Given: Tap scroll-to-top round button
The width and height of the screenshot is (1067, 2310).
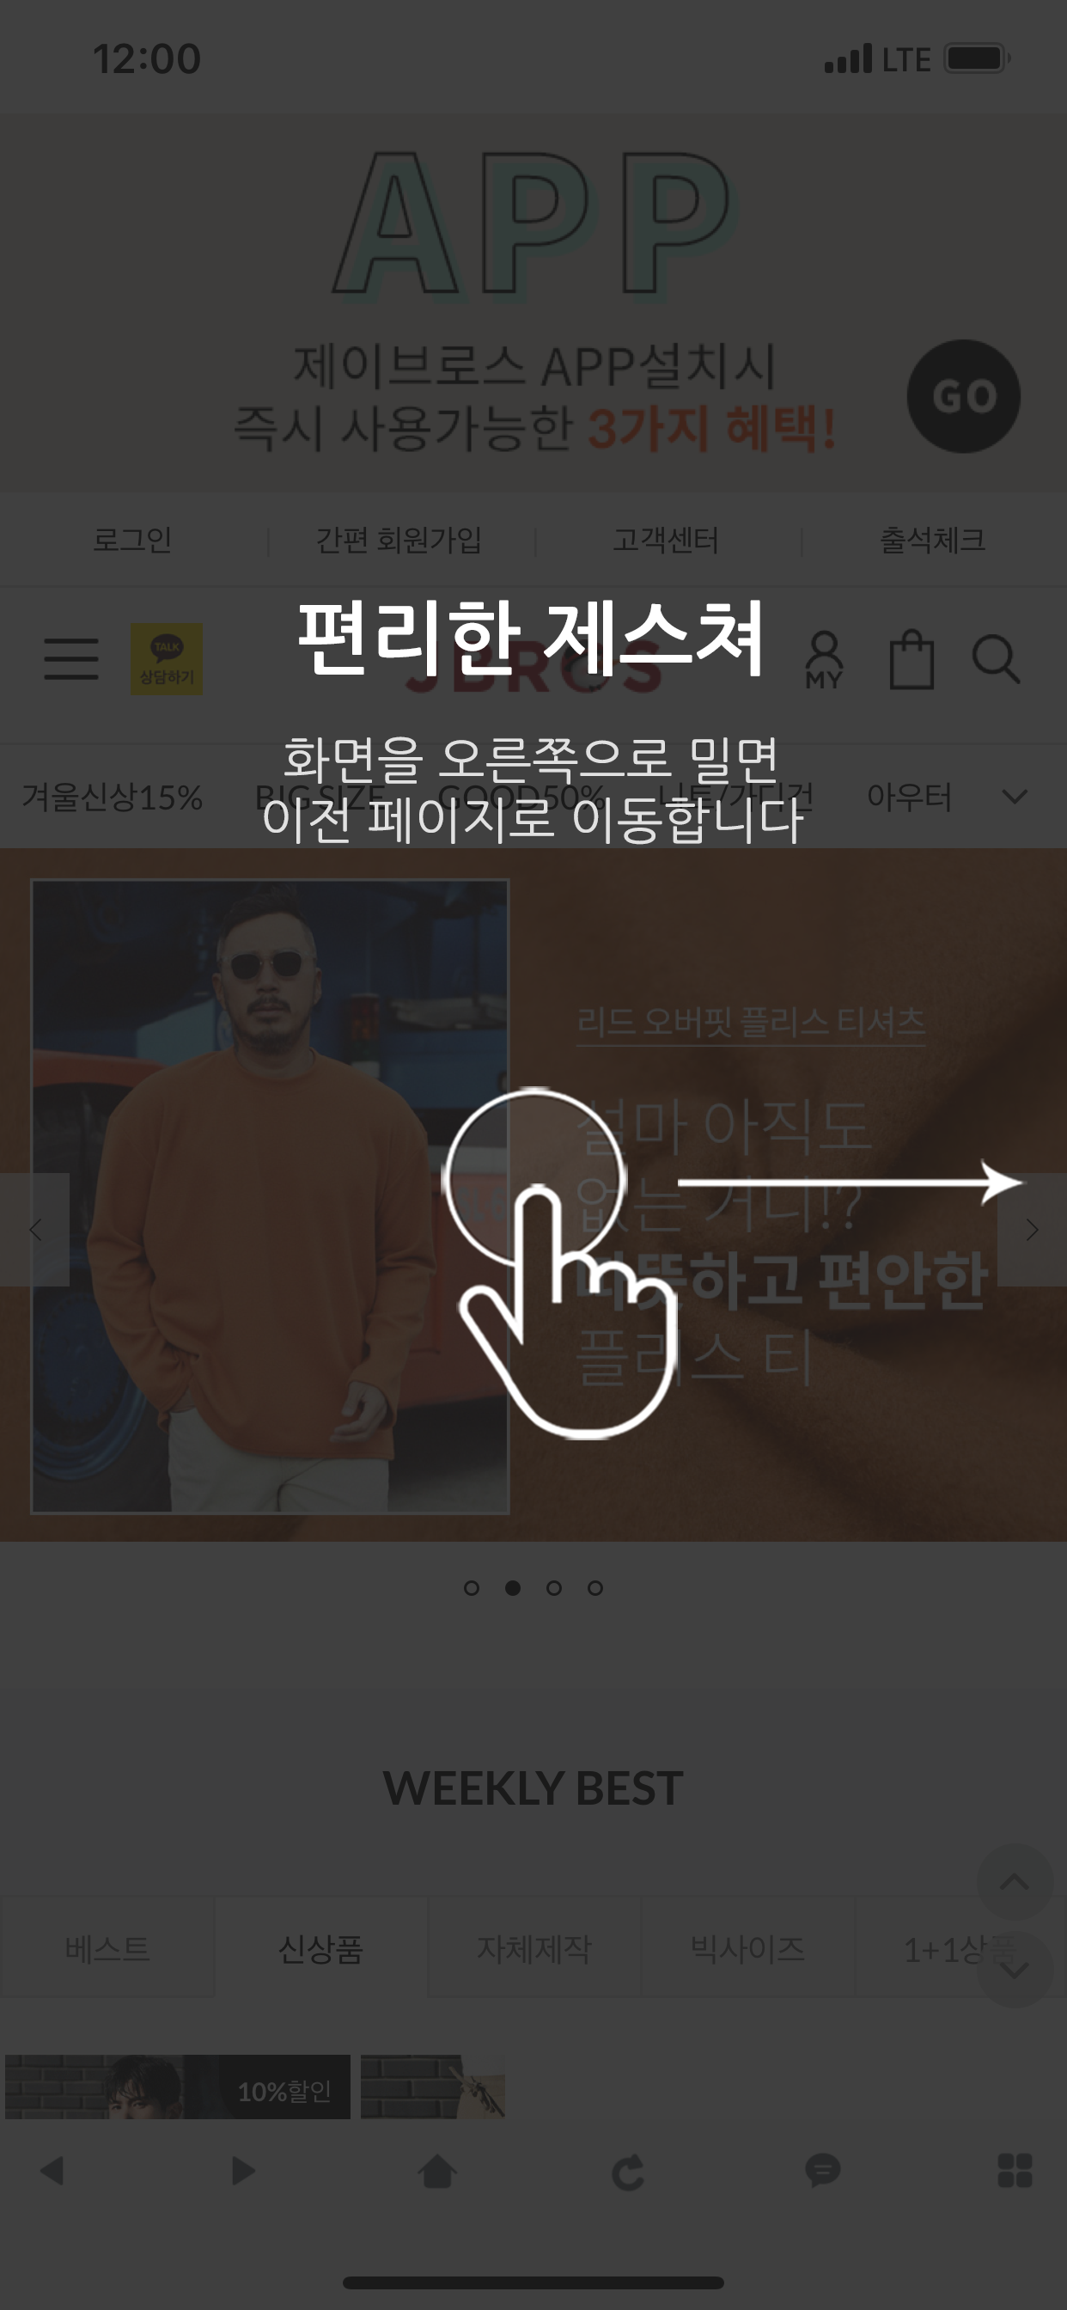Looking at the screenshot, I should click(x=1014, y=1881).
